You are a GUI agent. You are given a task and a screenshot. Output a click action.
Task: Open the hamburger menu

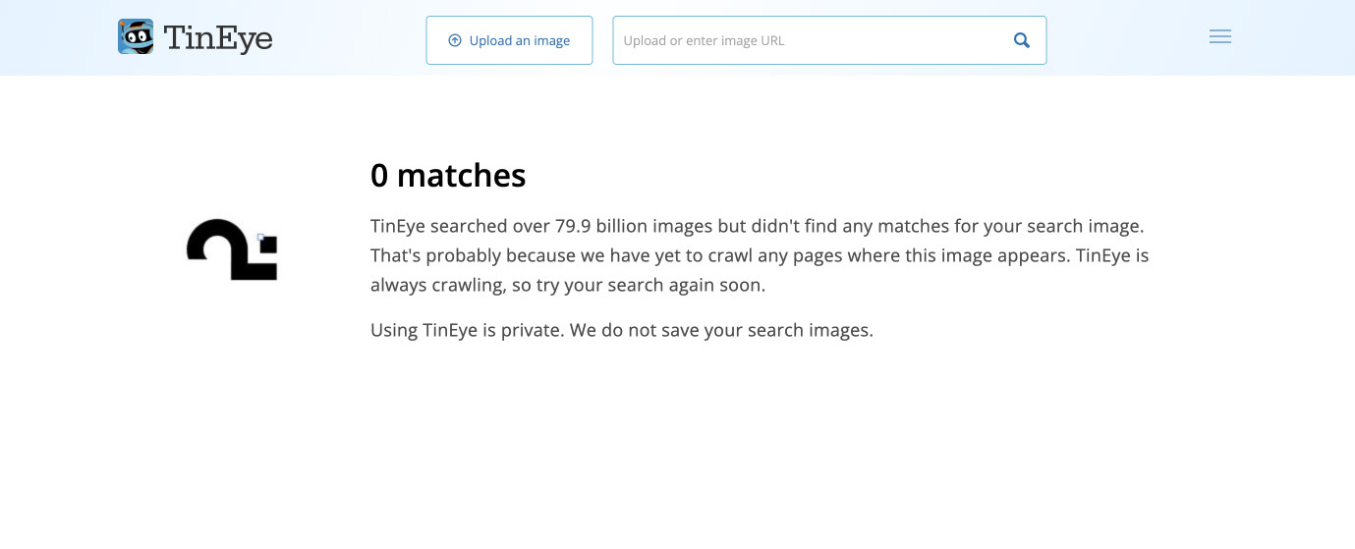[1220, 37]
